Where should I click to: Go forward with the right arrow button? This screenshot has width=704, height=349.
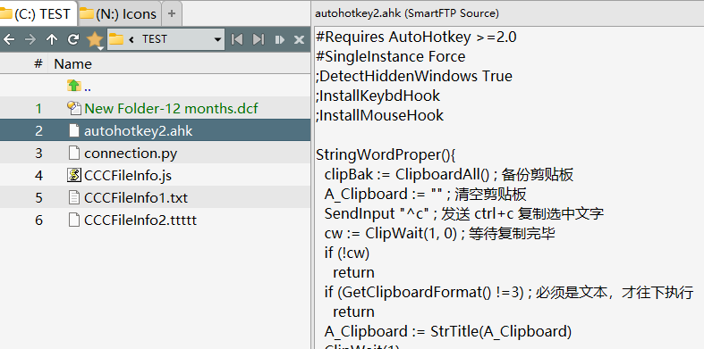point(30,39)
